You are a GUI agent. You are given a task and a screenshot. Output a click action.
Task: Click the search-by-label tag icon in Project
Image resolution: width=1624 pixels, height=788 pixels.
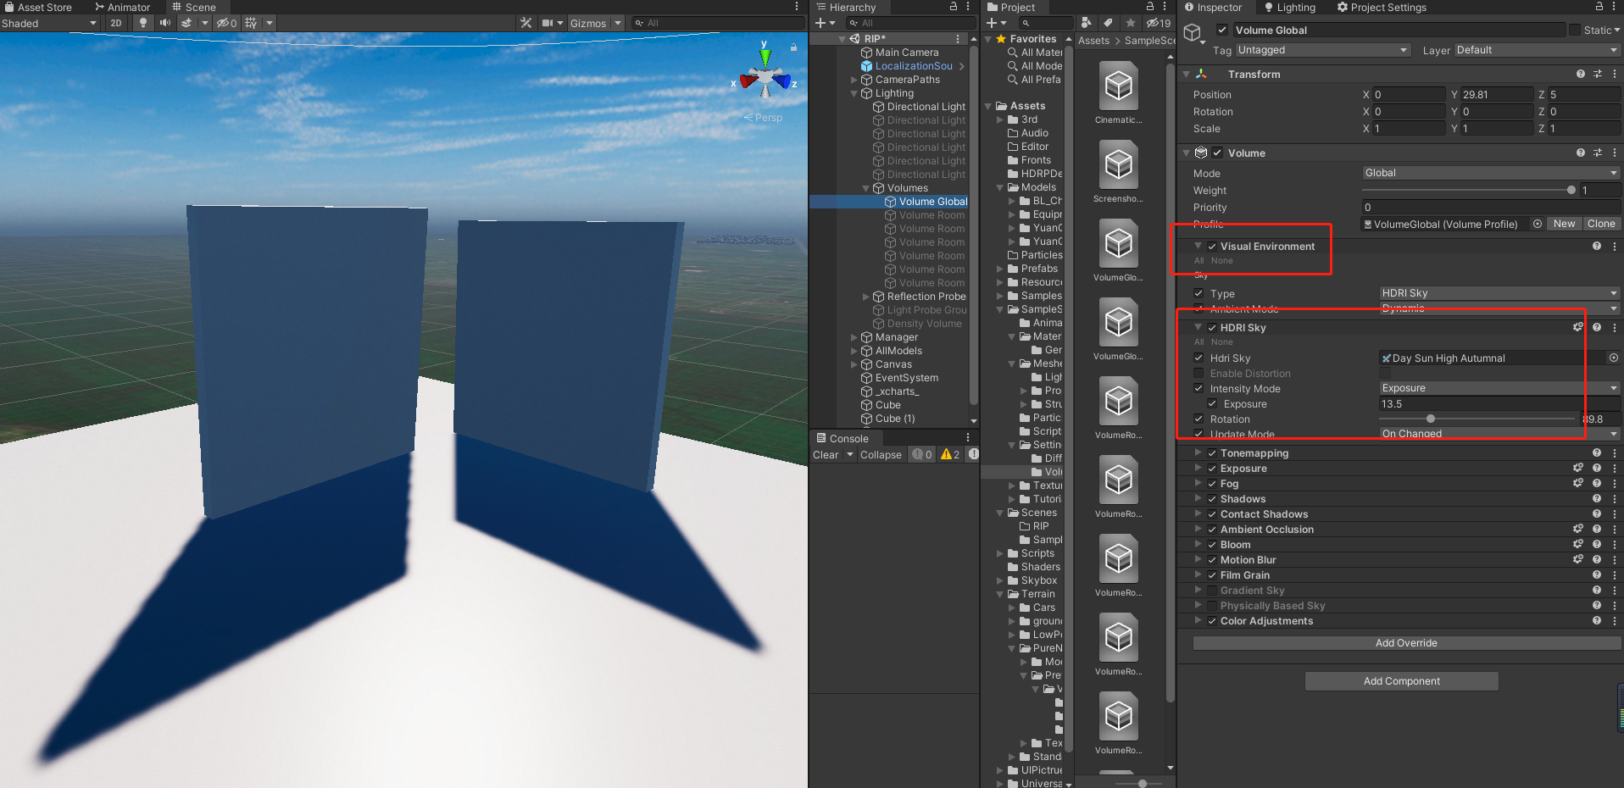1108,23
